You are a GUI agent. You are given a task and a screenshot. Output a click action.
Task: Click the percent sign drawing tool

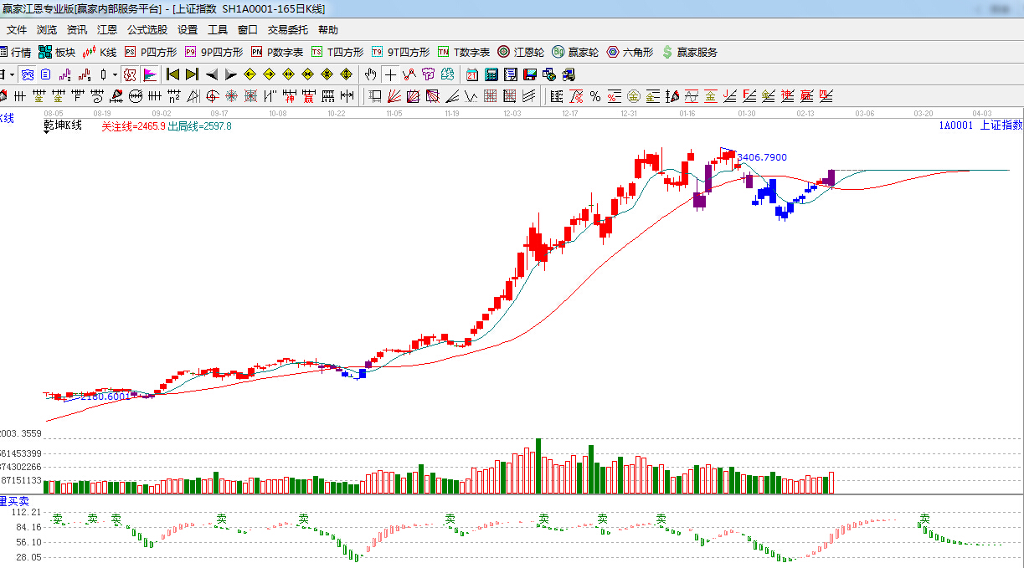594,96
